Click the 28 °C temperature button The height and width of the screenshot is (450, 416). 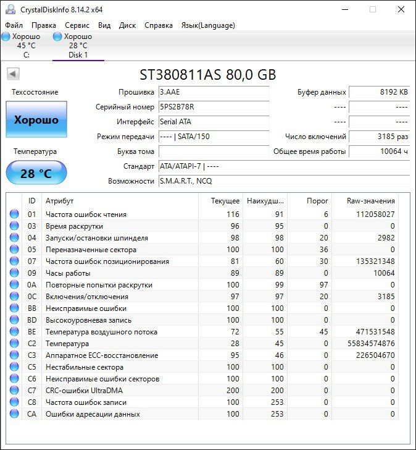coord(36,173)
